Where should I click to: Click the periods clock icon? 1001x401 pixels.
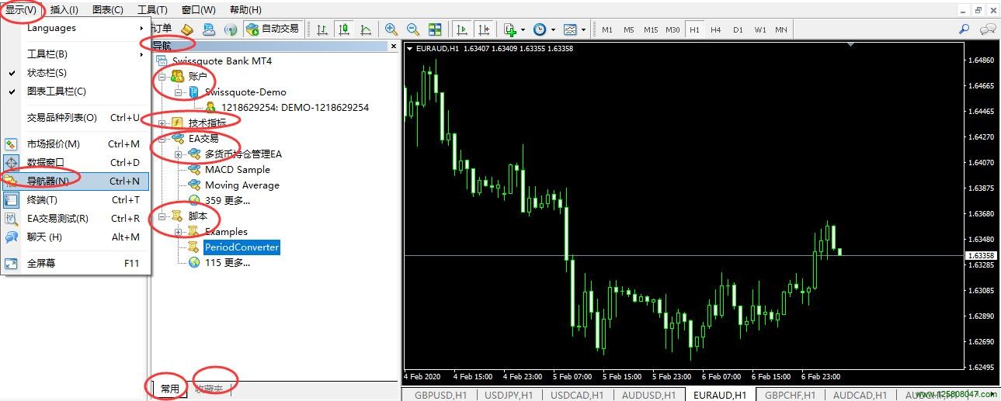pyautogui.click(x=539, y=29)
